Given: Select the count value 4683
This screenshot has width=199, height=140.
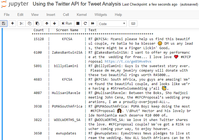Looking at the screenshot, I should (38, 79).
